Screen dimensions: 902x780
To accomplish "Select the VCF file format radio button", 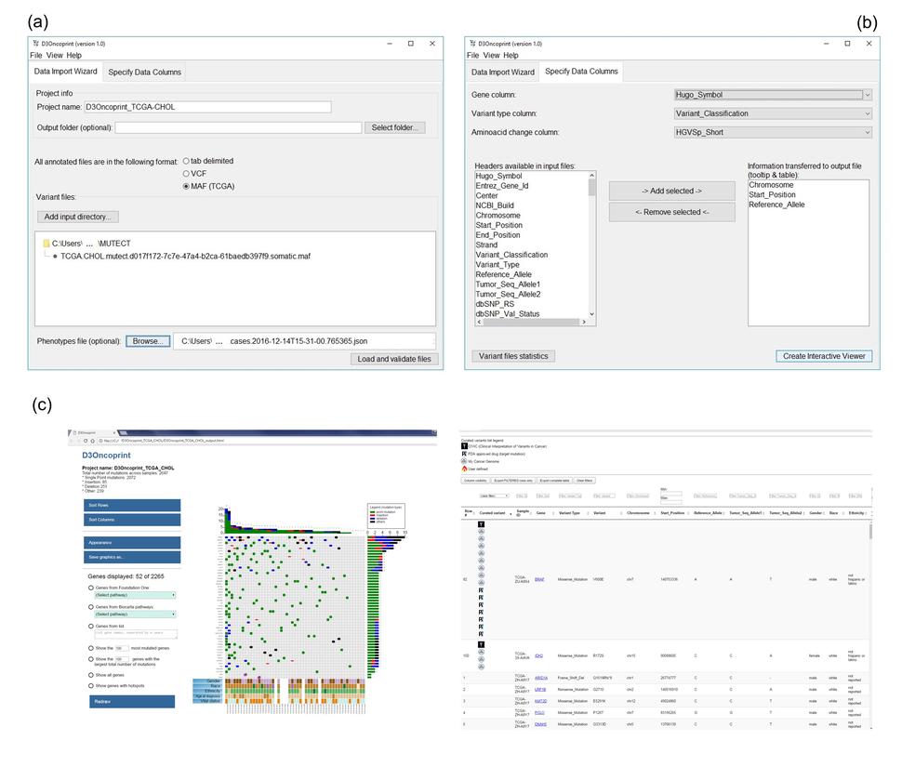I will (187, 173).
